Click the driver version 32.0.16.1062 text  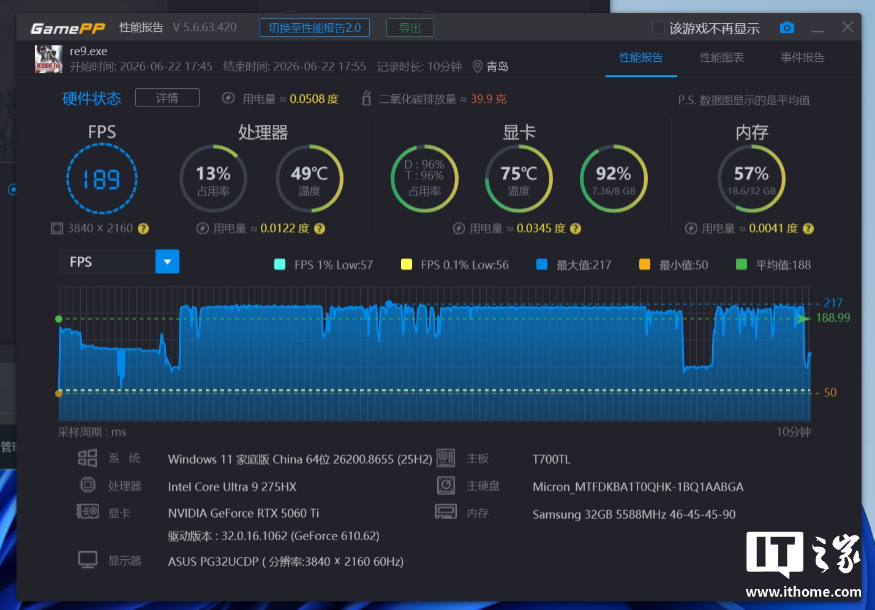pyautogui.click(x=274, y=536)
